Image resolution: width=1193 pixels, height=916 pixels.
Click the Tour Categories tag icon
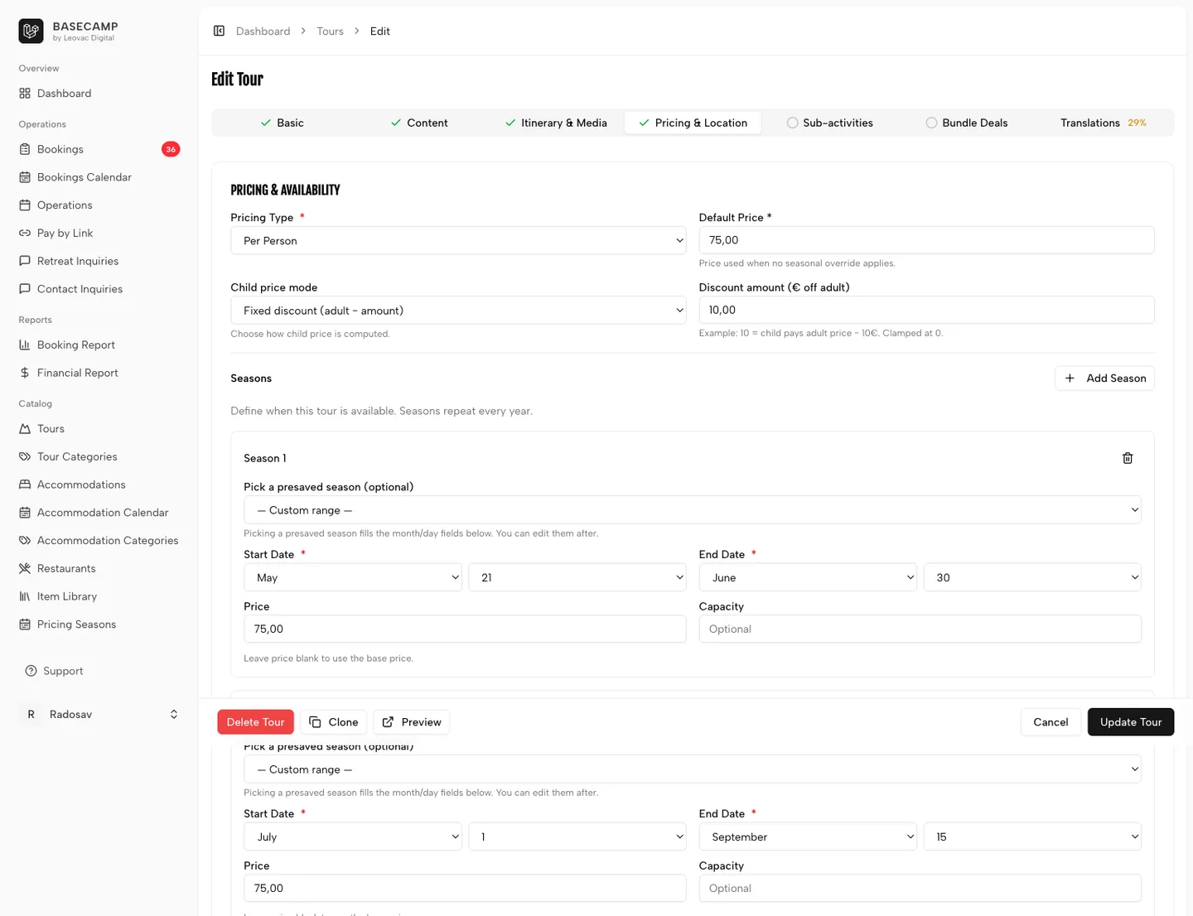pyautogui.click(x=25, y=456)
